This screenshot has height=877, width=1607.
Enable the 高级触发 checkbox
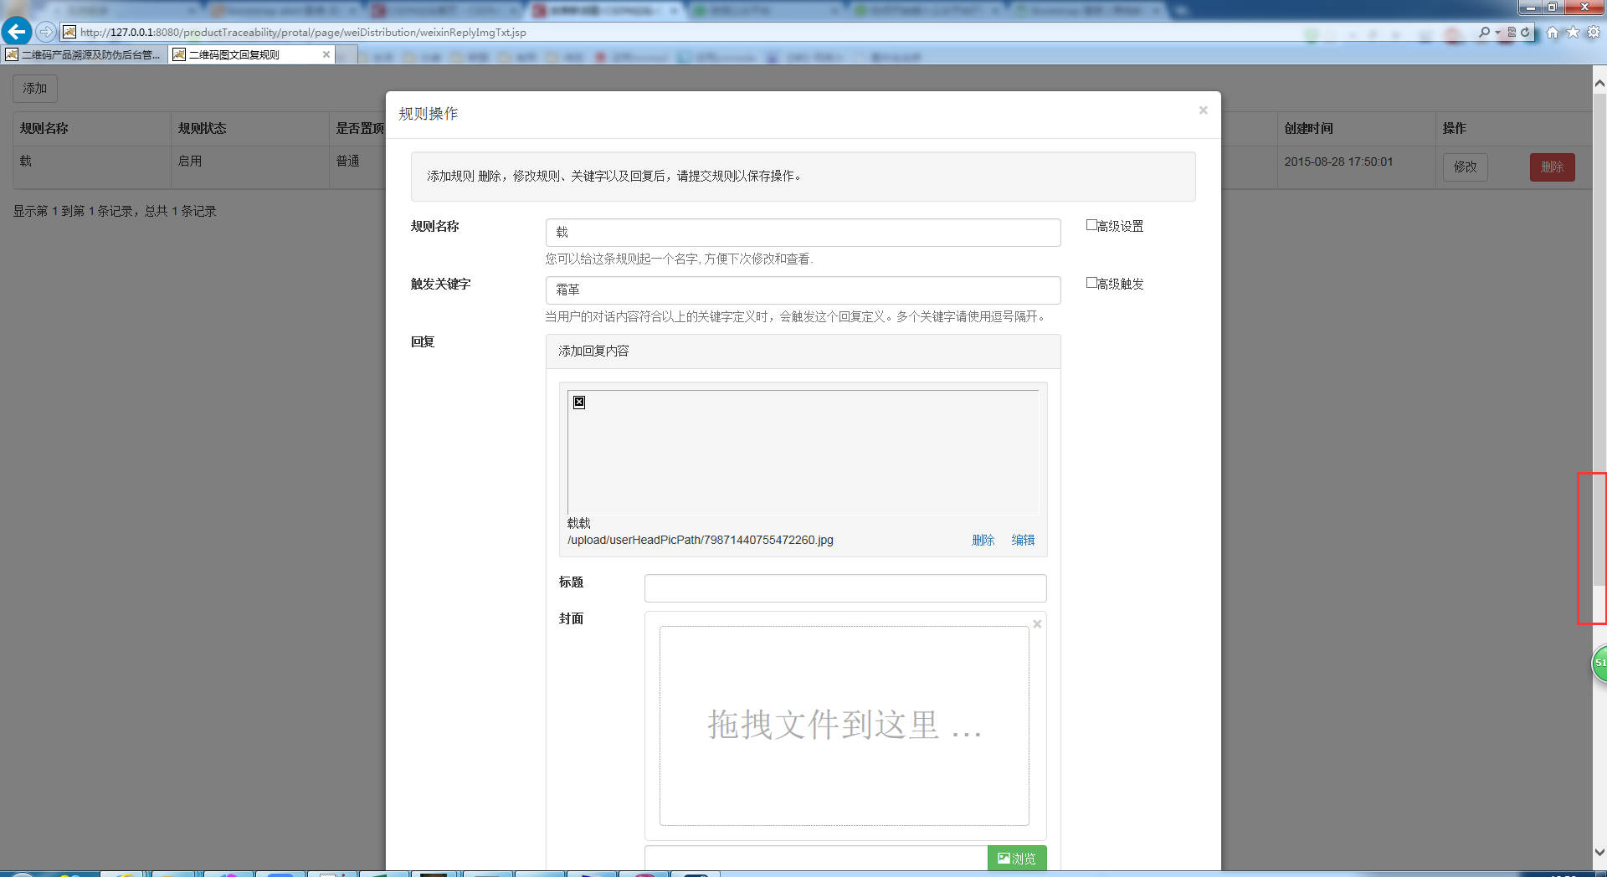tap(1091, 283)
